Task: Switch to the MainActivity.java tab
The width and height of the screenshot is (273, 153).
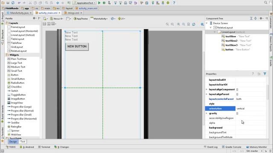Action: 19,13
